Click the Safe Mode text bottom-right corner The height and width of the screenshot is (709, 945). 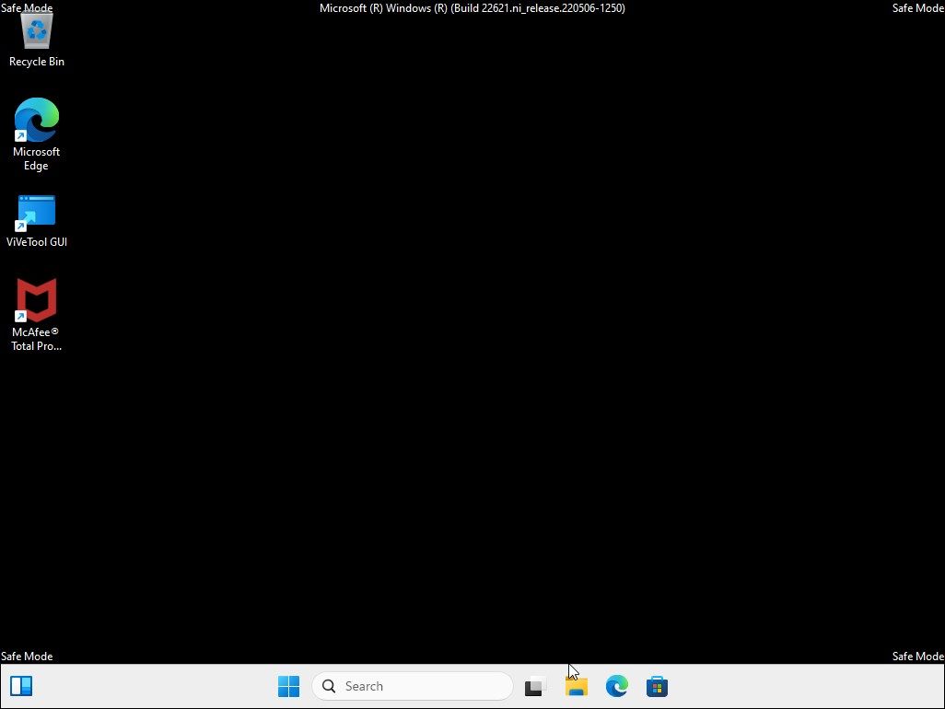tap(916, 656)
